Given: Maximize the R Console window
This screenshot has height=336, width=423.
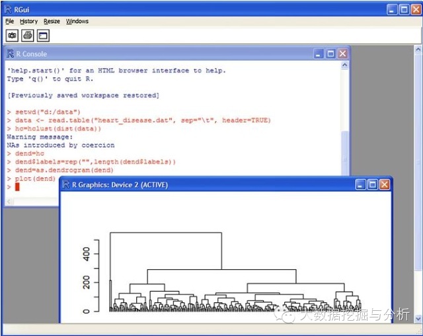Looking at the screenshot, I should coord(330,54).
